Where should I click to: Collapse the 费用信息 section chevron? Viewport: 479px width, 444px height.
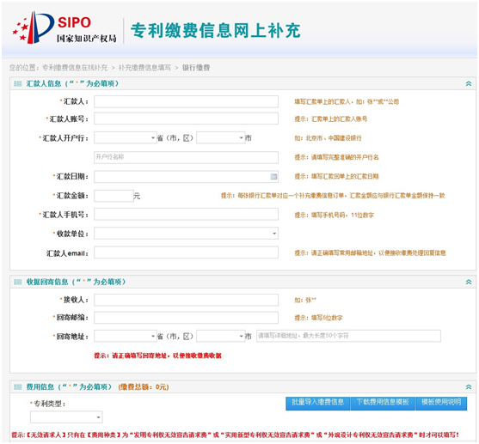pos(469,387)
